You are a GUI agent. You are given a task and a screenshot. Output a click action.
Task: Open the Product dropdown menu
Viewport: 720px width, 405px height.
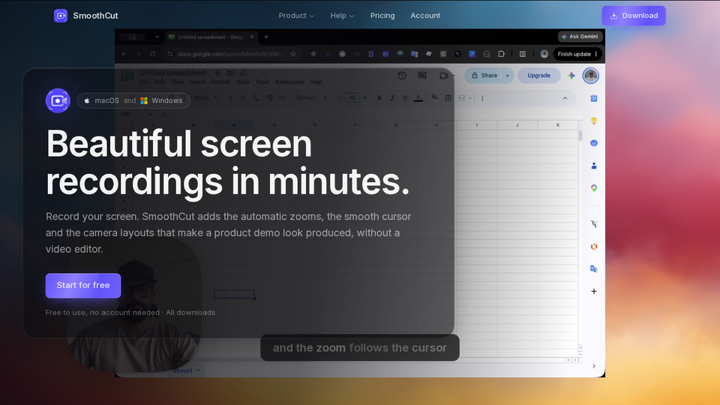296,16
